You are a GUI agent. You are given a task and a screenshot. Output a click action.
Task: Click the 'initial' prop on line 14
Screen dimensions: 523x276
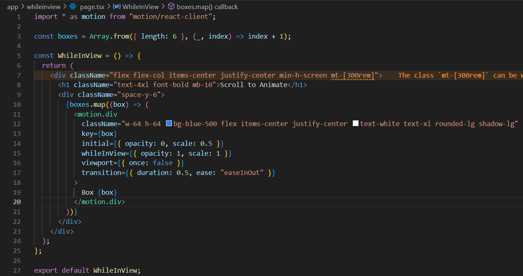95,144
